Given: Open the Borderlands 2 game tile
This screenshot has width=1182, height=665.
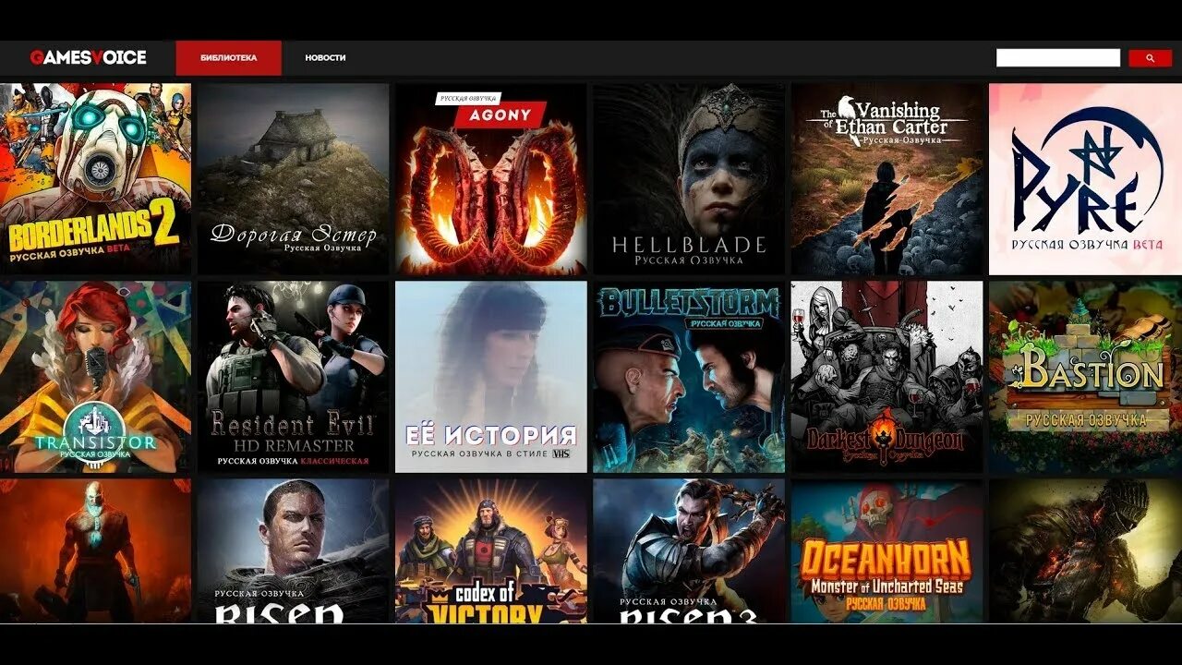Looking at the screenshot, I should (x=95, y=179).
